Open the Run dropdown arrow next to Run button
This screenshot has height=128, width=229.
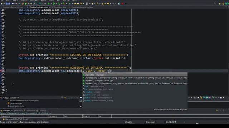(56, 4)
